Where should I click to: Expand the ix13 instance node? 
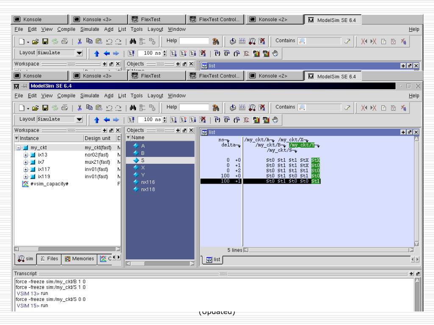25,155
